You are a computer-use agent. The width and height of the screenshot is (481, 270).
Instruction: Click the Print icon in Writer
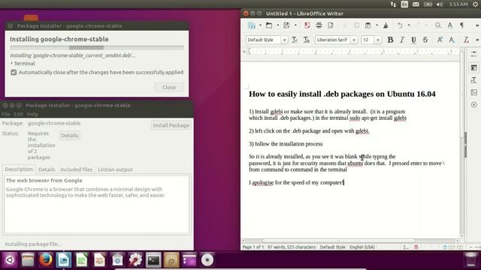319,25
